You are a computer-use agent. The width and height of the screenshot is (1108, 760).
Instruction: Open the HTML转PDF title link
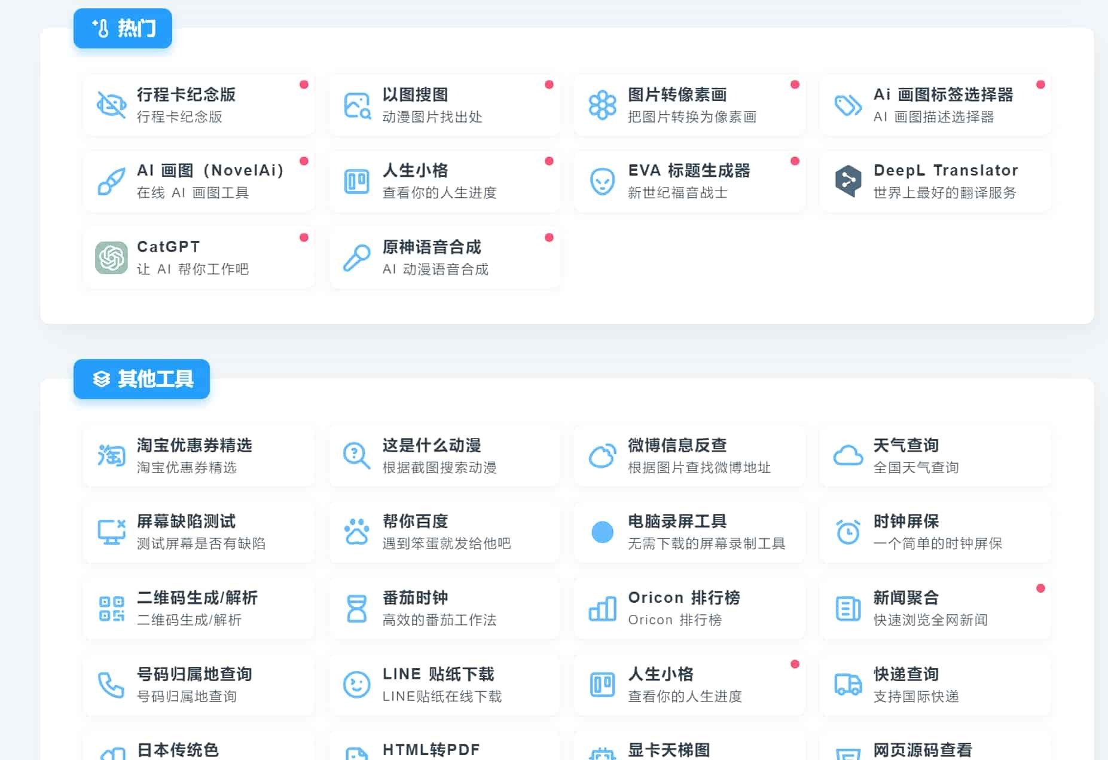click(431, 750)
